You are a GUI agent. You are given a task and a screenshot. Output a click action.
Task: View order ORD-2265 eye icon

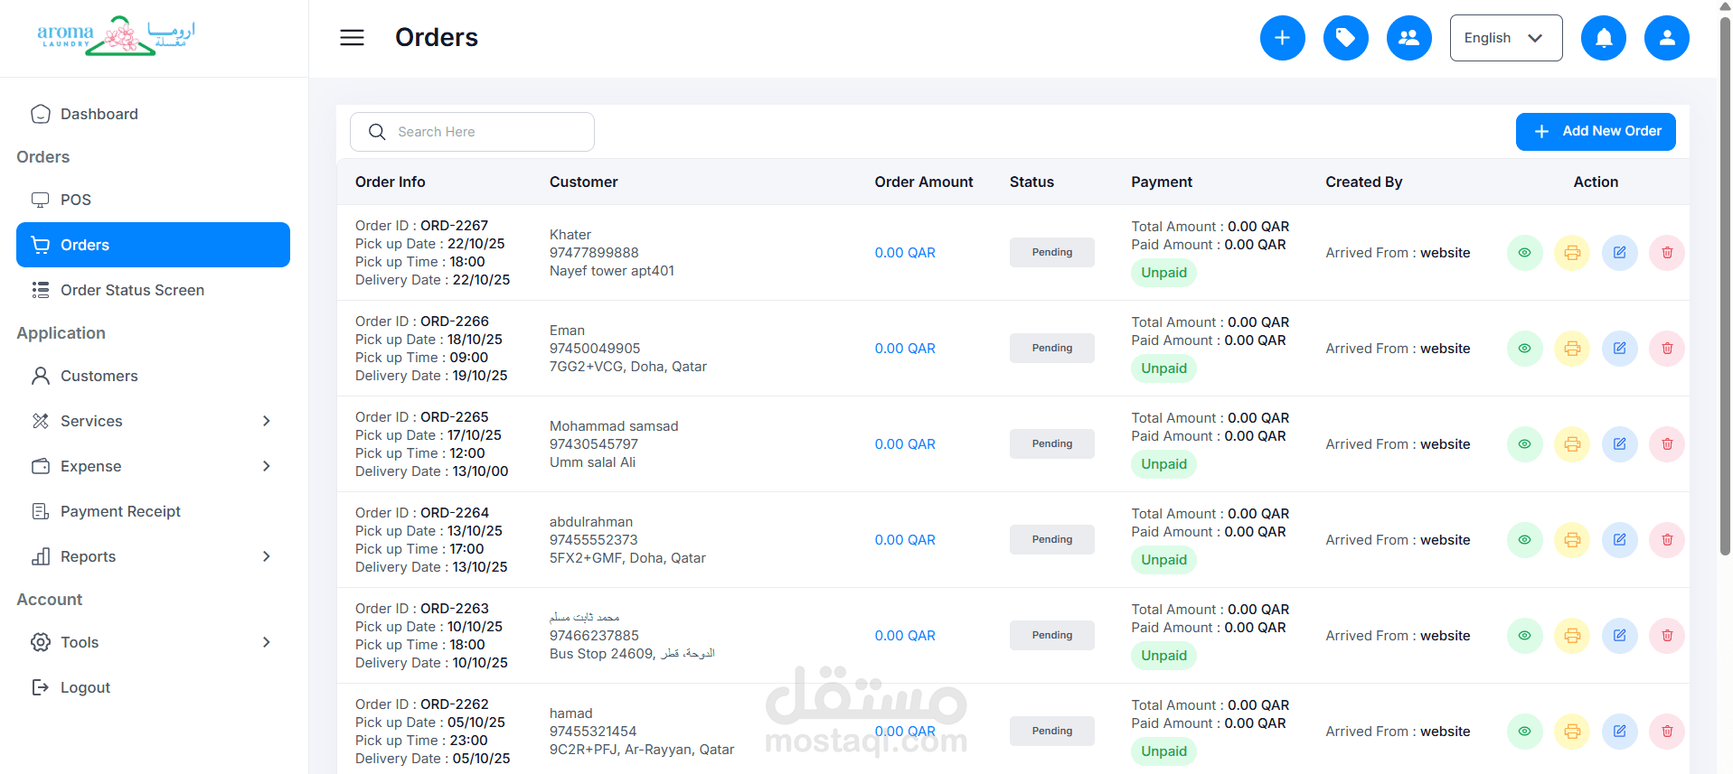tap(1524, 444)
